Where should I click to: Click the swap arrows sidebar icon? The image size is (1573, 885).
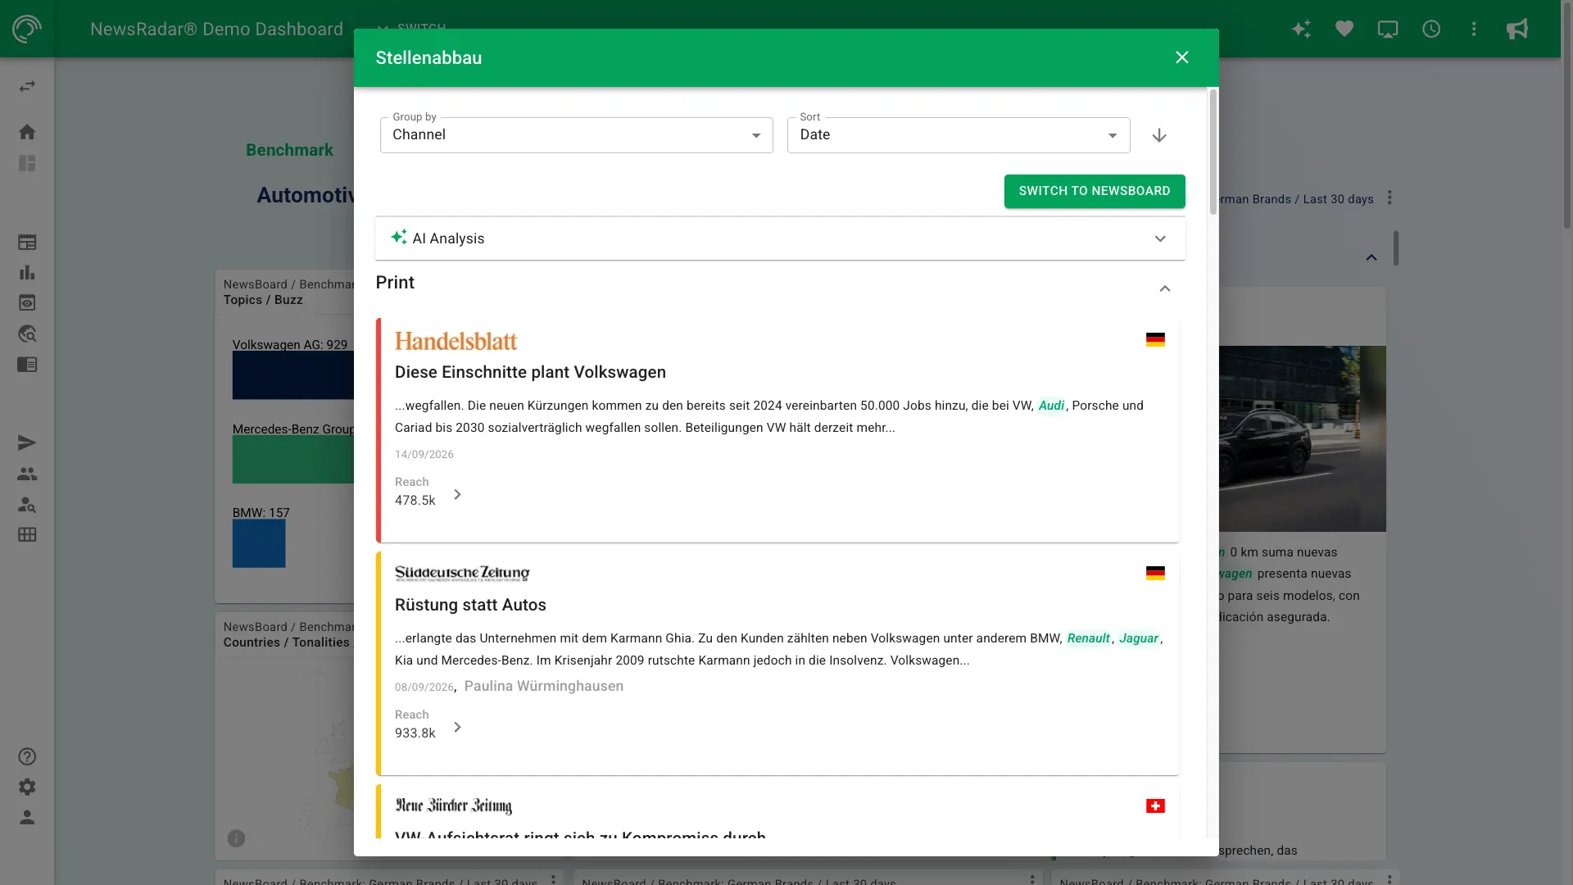click(x=27, y=86)
